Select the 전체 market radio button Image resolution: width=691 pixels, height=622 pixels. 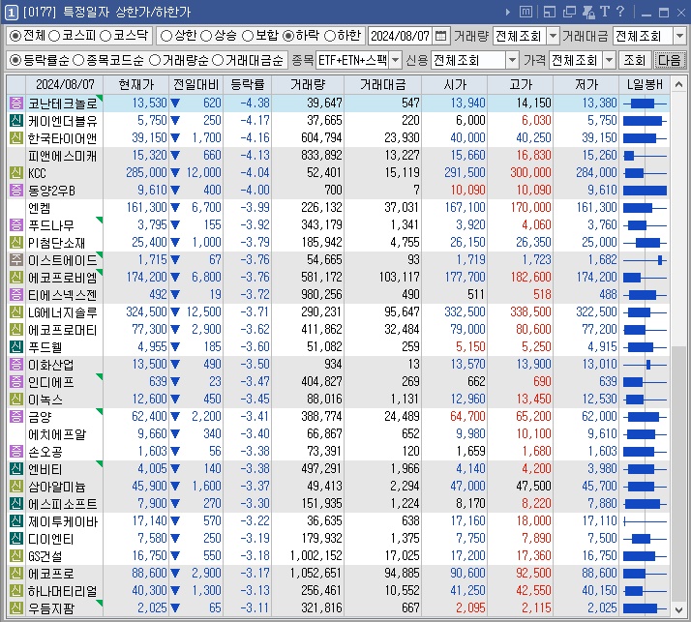click(x=15, y=36)
